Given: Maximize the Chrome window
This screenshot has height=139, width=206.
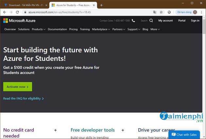Looking at the screenshot, I should [192, 3].
